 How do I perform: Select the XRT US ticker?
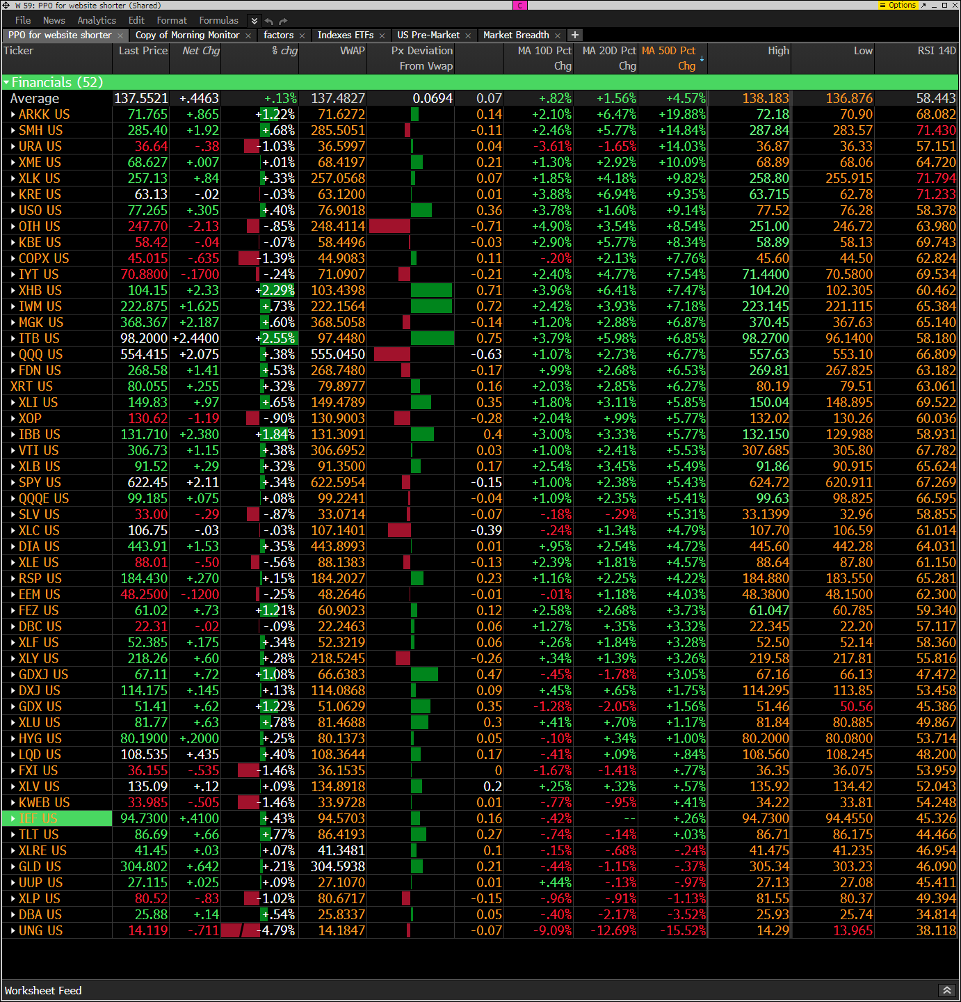31,387
